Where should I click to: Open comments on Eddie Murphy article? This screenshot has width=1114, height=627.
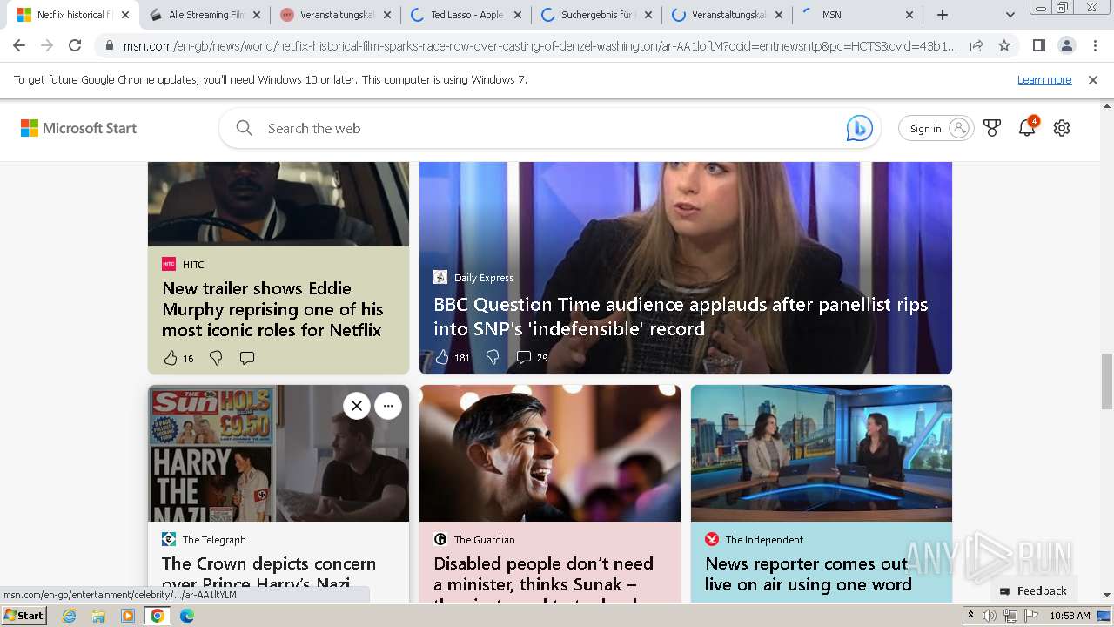[247, 358]
